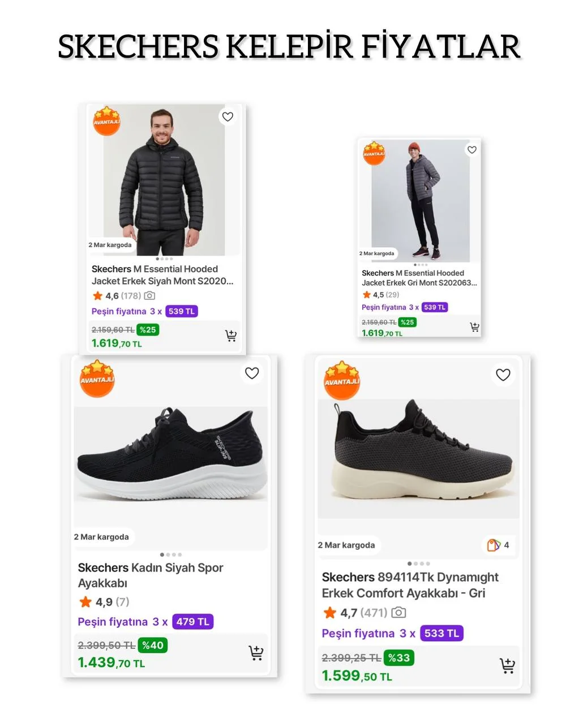Viewport: 579px width, 724px height.
Task: Add black hooded jacket to cart
Action: click(x=231, y=335)
